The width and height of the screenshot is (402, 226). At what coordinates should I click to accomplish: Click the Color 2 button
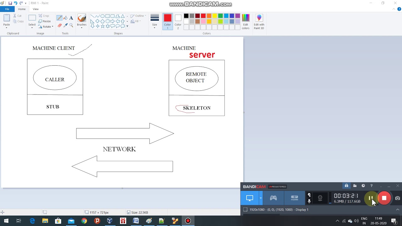(x=178, y=22)
